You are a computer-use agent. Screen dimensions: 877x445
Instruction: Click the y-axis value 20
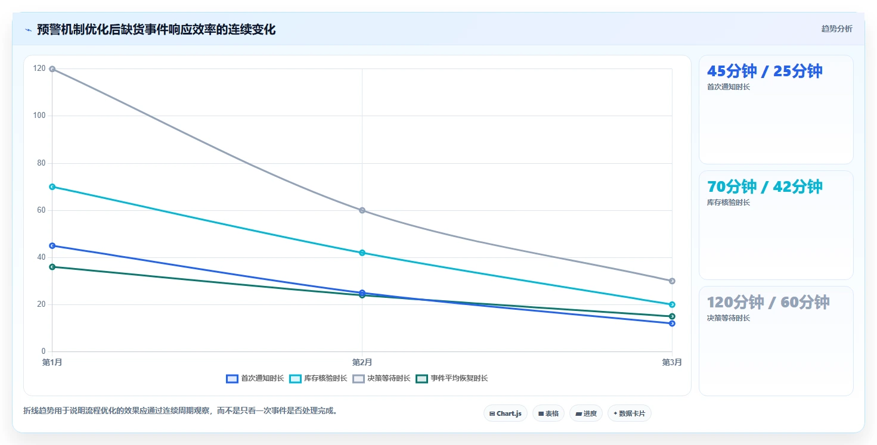[41, 304]
